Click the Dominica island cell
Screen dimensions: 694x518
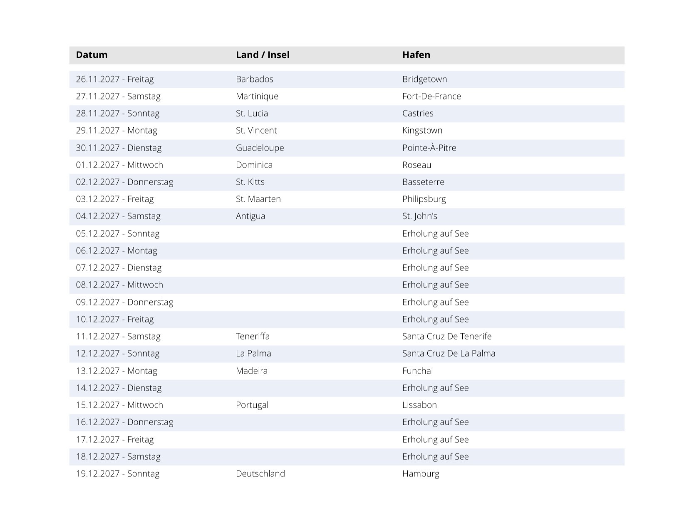pyautogui.click(x=254, y=165)
